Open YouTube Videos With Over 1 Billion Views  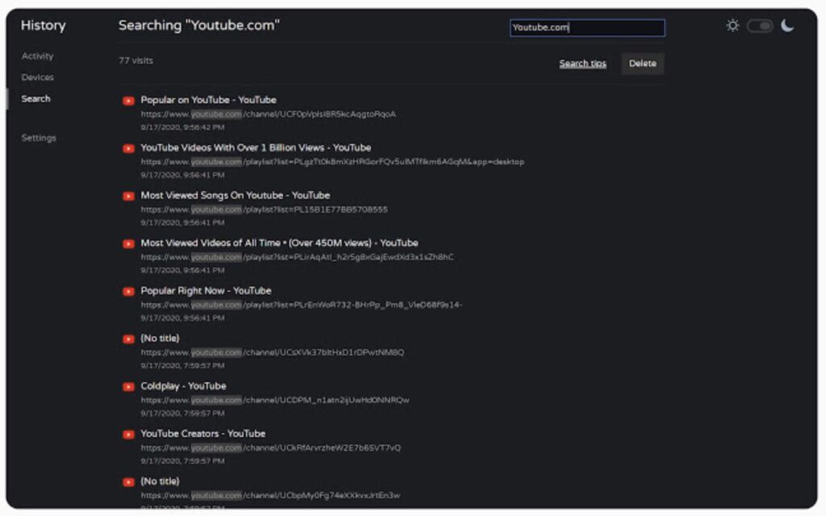click(x=256, y=148)
